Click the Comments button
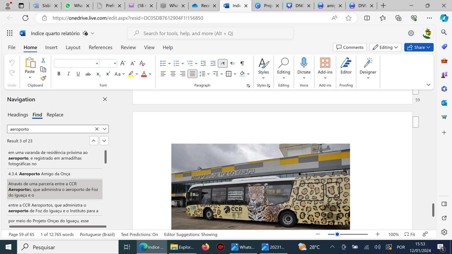Image resolution: width=452 pixels, height=254 pixels. (x=350, y=47)
